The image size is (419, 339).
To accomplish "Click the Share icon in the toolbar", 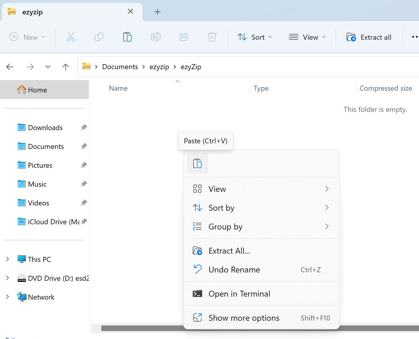I will [184, 37].
